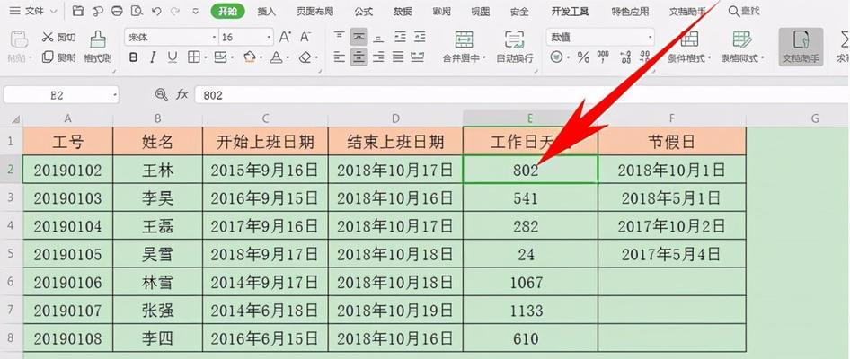Toggle horizontal center alignment
The image size is (850, 359).
359,57
